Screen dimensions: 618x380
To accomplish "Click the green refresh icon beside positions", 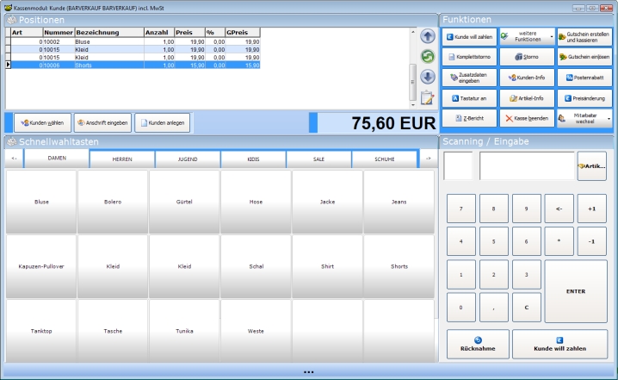I will click(x=427, y=56).
